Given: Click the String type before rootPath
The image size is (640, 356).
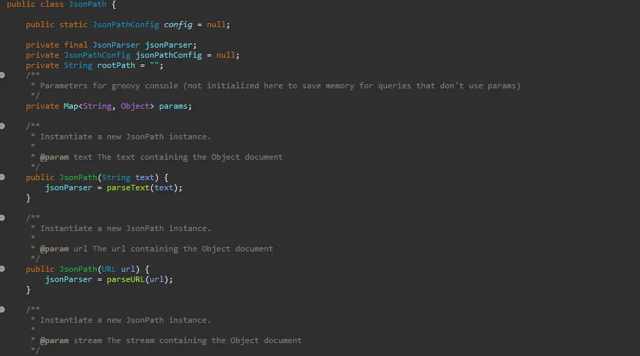Looking at the screenshot, I should (78, 65).
